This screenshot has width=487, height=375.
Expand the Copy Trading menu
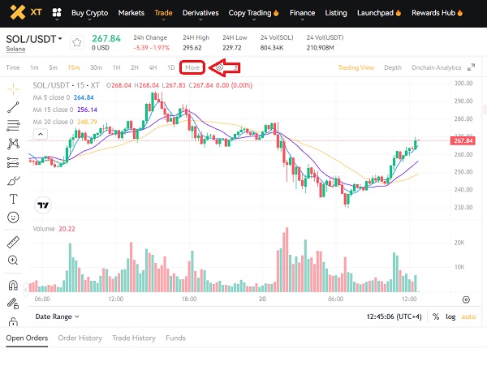pyautogui.click(x=253, y=13)
